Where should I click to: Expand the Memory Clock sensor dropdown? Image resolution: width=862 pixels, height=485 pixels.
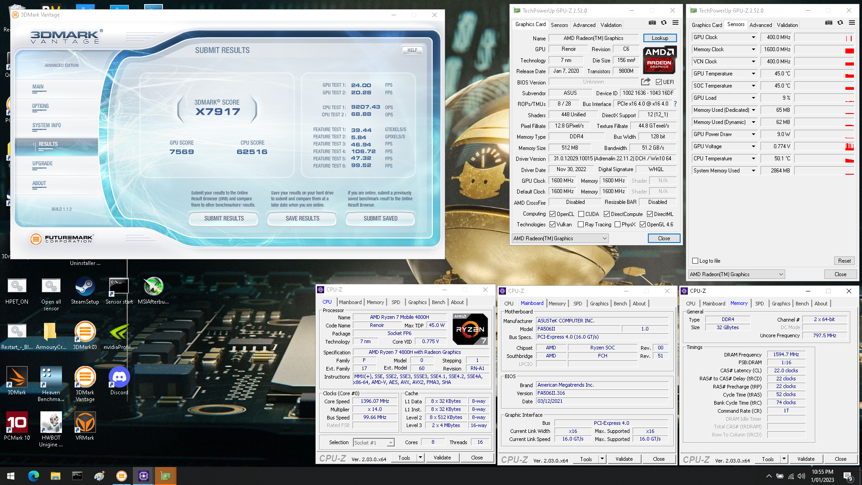point(753,49)
